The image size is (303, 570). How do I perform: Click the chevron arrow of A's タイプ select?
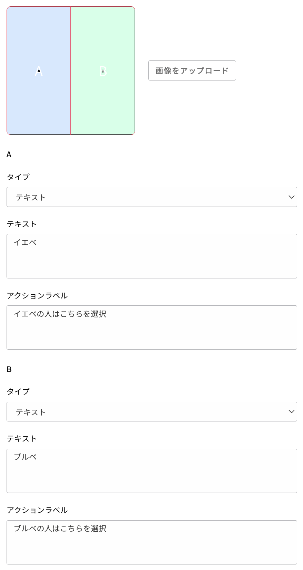tap(291, 197)
